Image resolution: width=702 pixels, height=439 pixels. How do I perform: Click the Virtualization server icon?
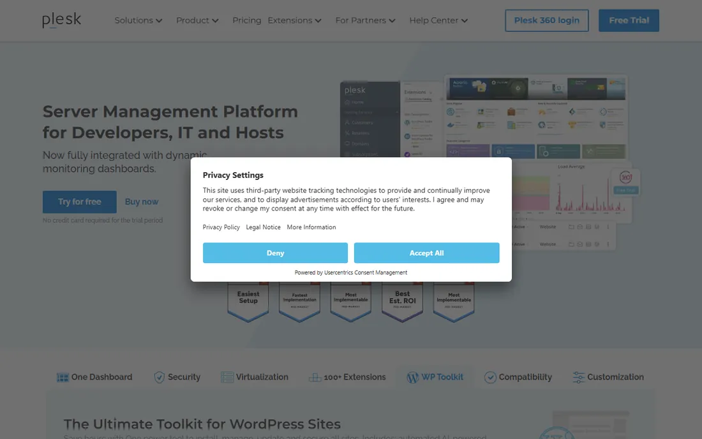(227, 377)
